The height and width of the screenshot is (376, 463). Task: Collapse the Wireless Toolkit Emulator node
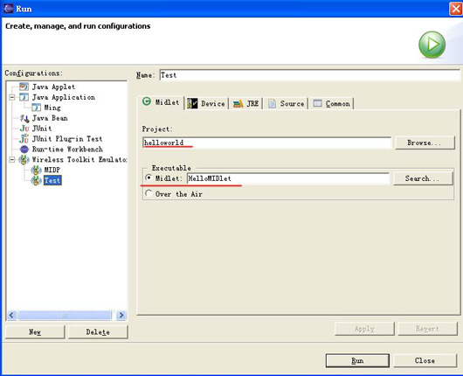(12, 160)
